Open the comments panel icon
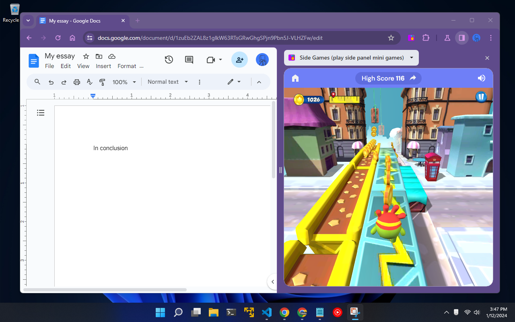The height and width of the screenshot is (322, 515). [x=189, y=60]
